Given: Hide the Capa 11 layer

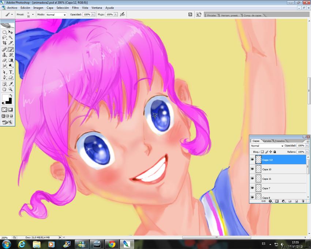Looking at the screenshot, I should tap(252, 178).
